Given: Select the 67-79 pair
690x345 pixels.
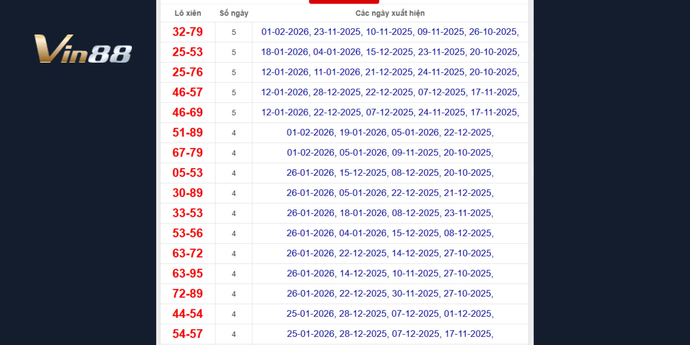Looking at the screenshot, I should click(188, 153).
